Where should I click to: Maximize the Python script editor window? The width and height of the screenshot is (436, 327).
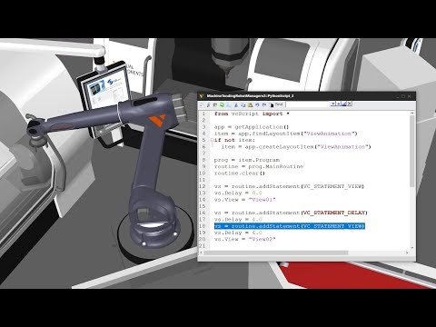pyautogui.click(x=403, y=96)
